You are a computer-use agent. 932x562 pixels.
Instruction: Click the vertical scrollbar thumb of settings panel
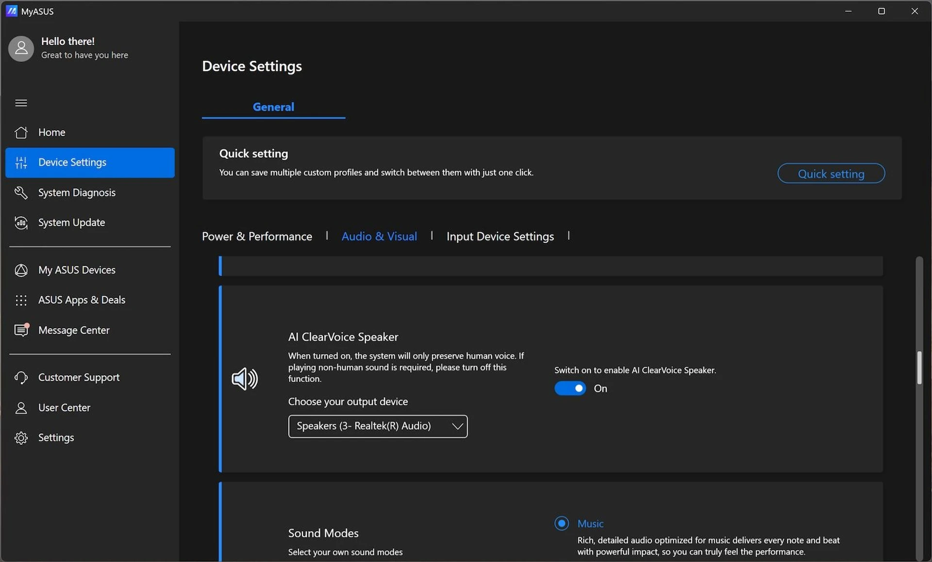(919, 368)
